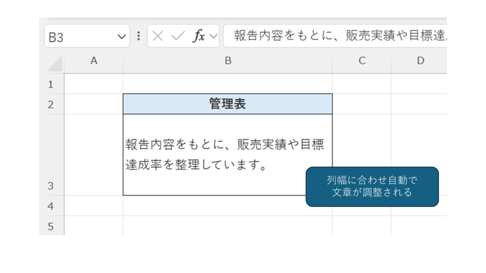This screenshot has width=486, height=273.
Task: Click the Select All corner triangle
Action: coord(55,64)
